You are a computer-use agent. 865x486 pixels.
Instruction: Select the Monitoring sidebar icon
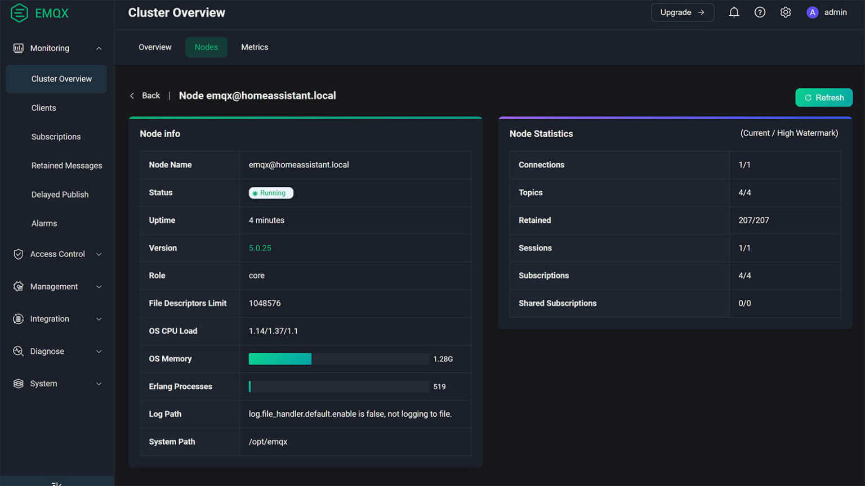[19, 48]
